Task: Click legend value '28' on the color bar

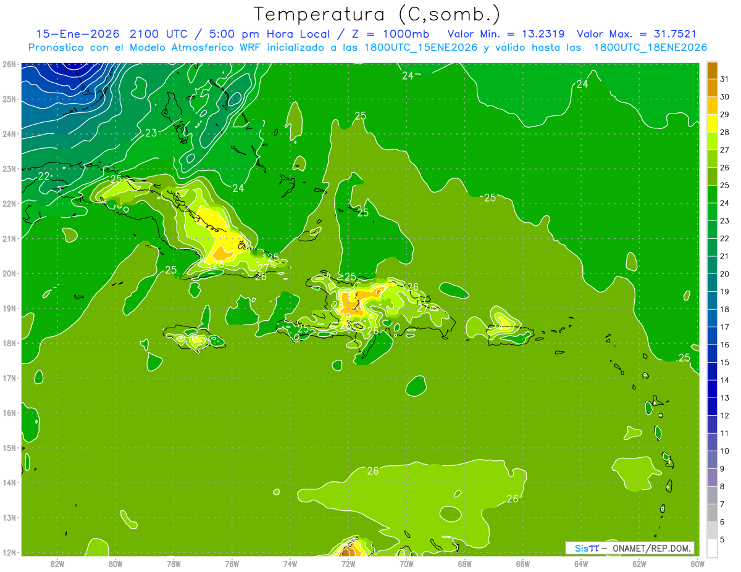Action: point(724,132)
